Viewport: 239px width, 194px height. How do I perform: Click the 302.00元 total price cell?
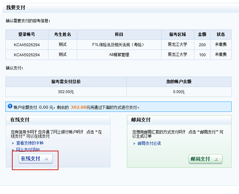[66, 92]
